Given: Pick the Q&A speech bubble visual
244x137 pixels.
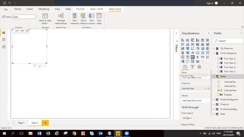Looking at the screenshot, I should [188, 61].
